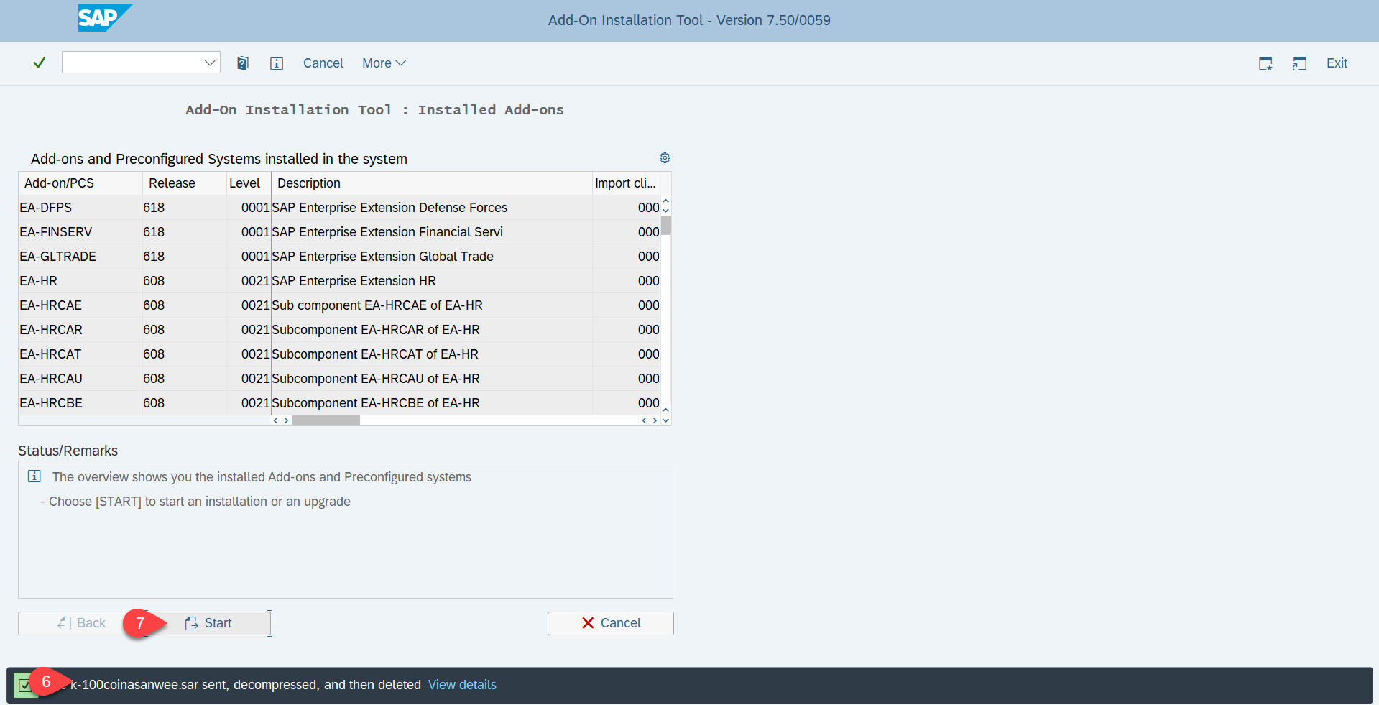Image resolution: width=1379 pixels, height=705 pixels.
Task: Open the View details link
Action: click(462, 685)
